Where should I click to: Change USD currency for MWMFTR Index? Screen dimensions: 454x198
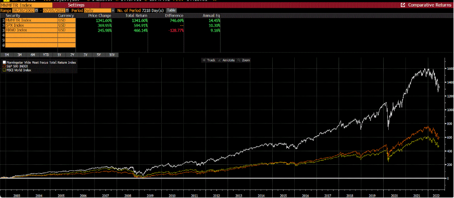[x=67, y=21]
